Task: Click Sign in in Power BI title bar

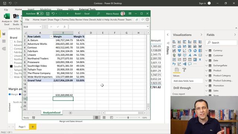Action: 202,3
